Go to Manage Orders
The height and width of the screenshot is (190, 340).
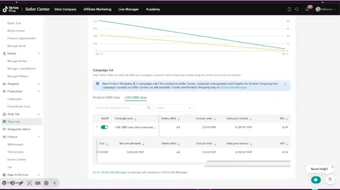tap(17, 61)
